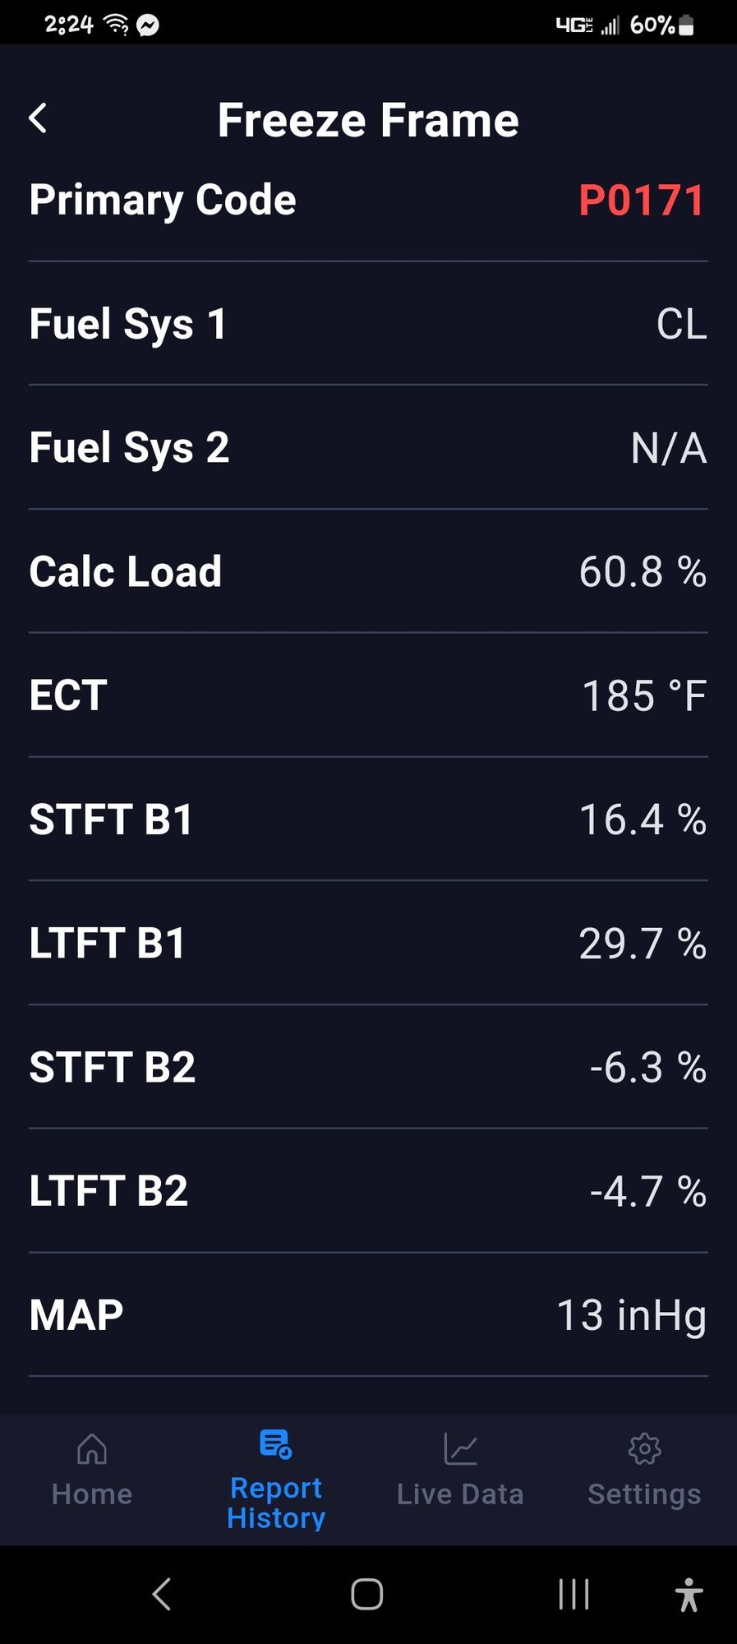Open recent apps navigation button
Screen dimensions: 737x1644
click(573, 1595)
